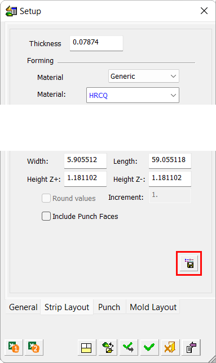Click the Thickness input field
The image size is (216, 363).
tap(96, 43)
